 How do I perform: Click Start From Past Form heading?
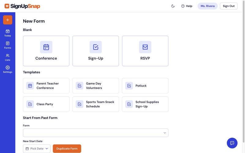(x=40, y=118)
